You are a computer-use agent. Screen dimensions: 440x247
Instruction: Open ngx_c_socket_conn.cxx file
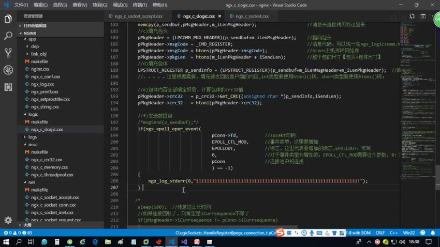pos(53,205)
